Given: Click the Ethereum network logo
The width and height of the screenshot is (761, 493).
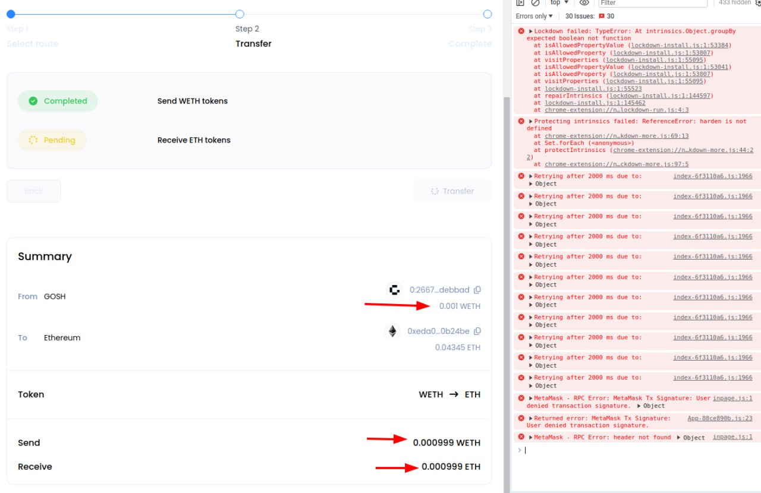Looking at the screenshot, I should [x=392, y=331].
